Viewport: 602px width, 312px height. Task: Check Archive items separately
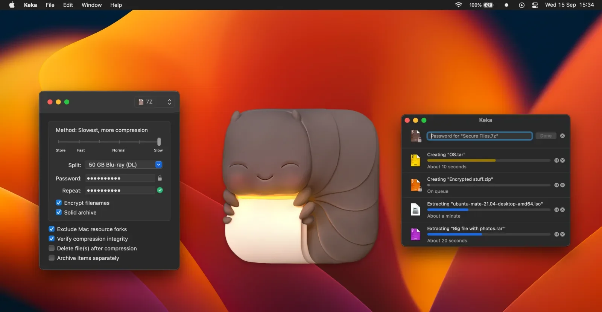click(x=52, y=258)
